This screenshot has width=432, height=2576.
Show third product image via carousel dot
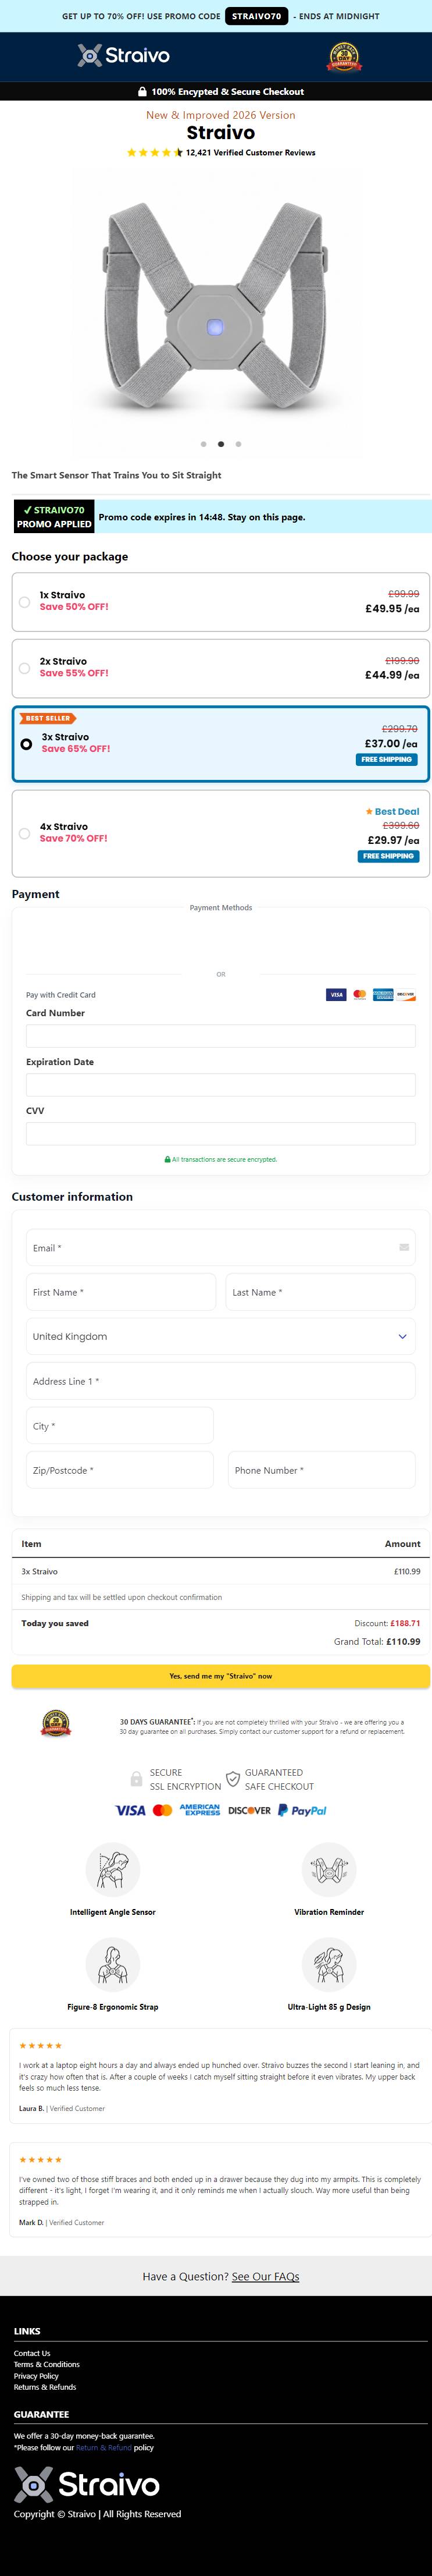pyautogui.click(x=238, y=444)
